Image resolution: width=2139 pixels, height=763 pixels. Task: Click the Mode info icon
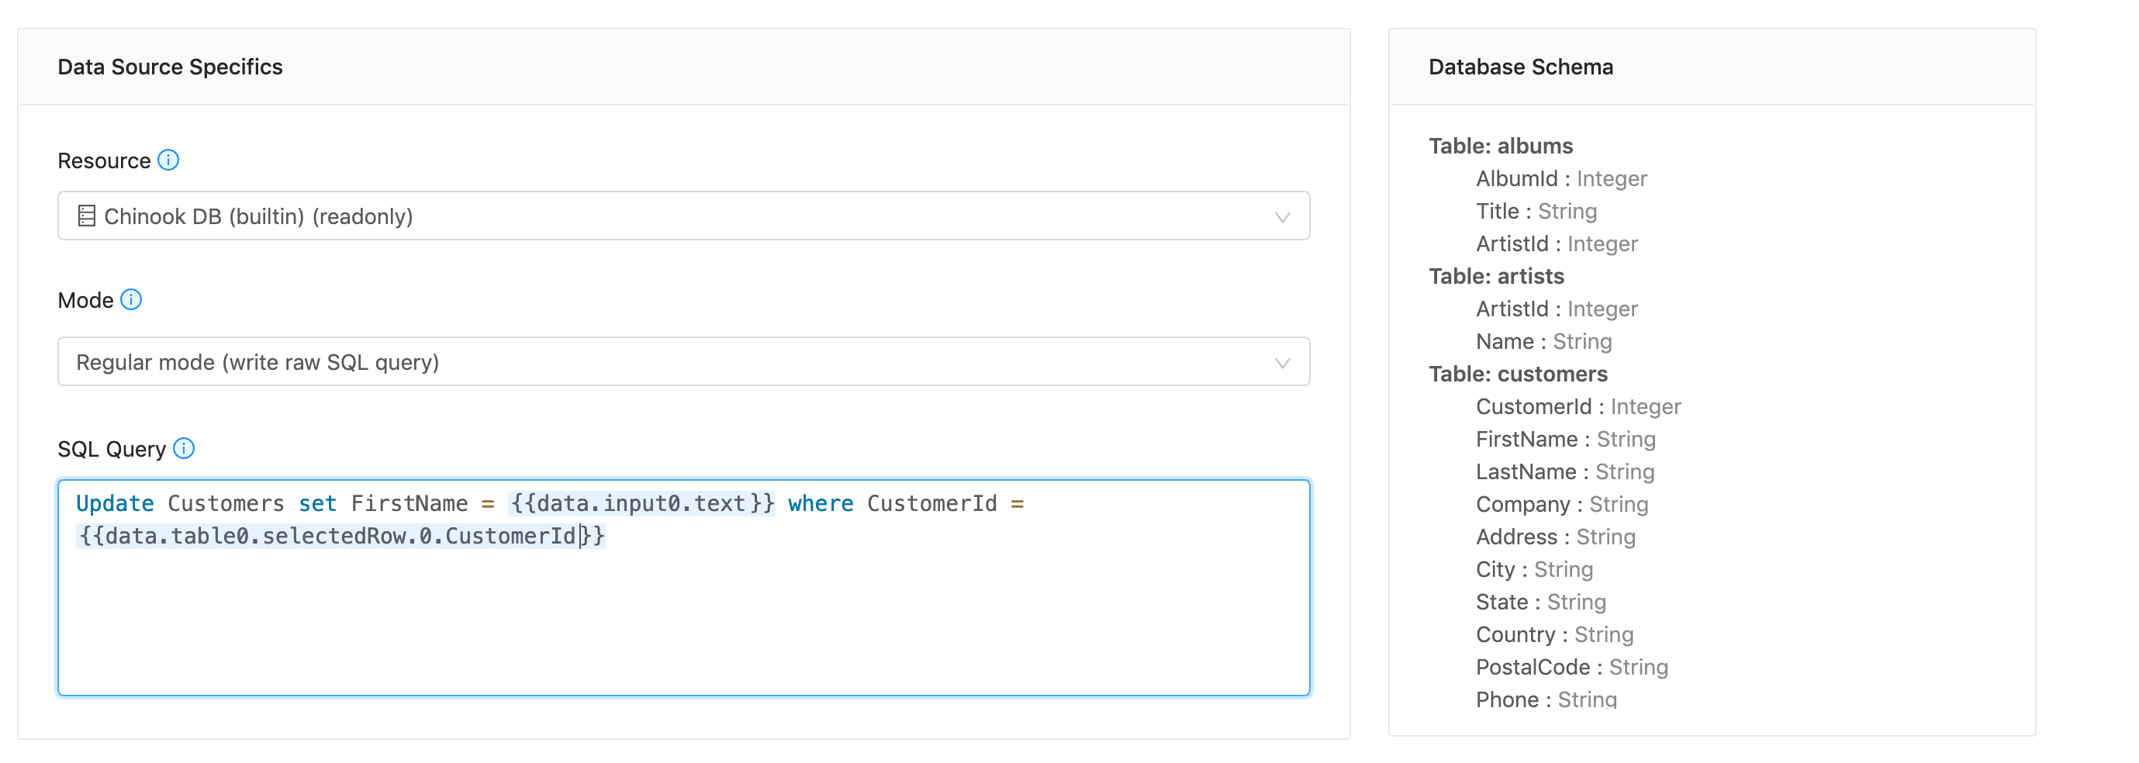pyautogui.click(x=131, y=299)
